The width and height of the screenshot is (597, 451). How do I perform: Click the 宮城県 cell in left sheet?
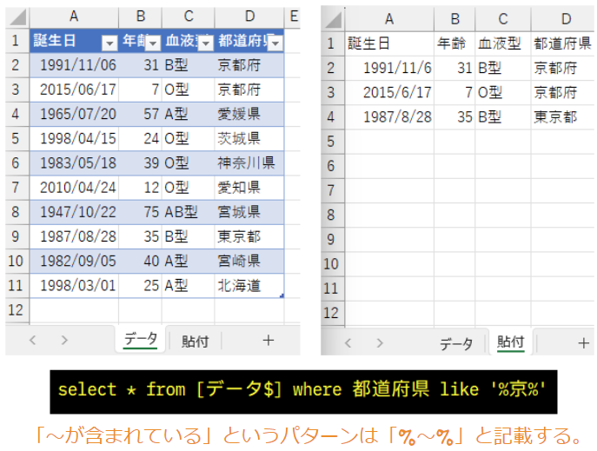click(x=249, y=212)
